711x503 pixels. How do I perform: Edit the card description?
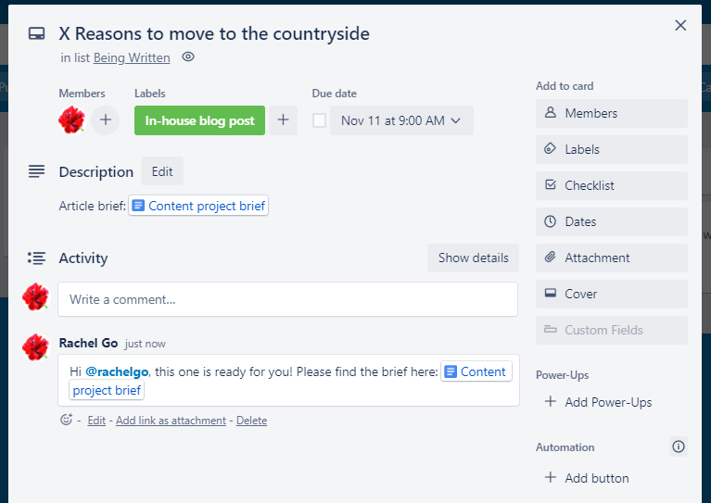pyautogui.click(x=162, y=171)
